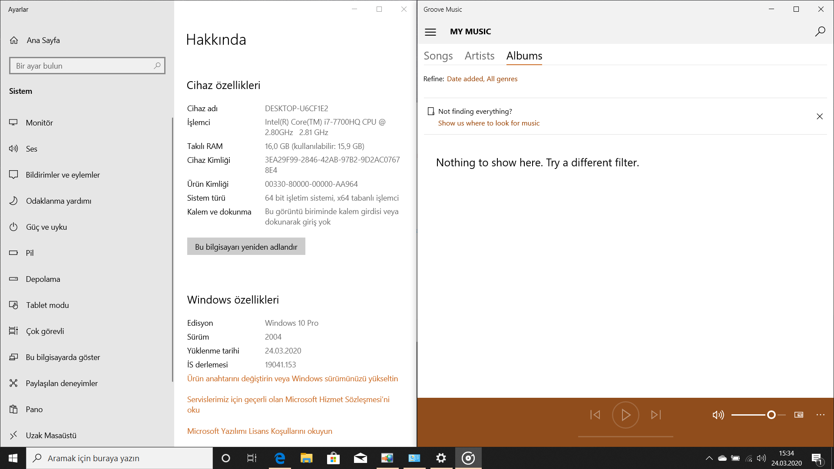
Task: Open the system volume tray icon
Action: (x=761, y=458)
